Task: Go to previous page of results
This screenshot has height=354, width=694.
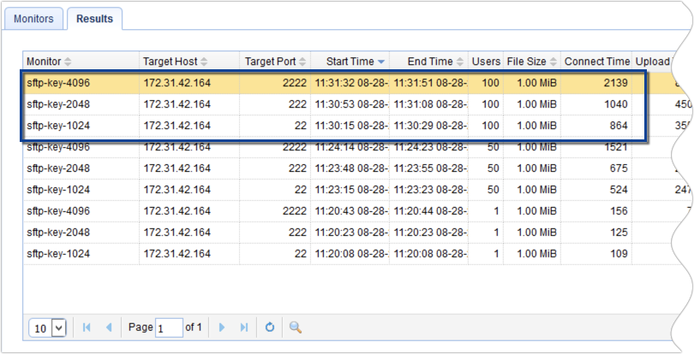Action: (109, 327)
